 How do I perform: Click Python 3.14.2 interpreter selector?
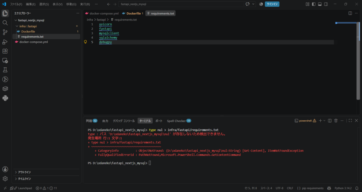click(x=343, y=188)
